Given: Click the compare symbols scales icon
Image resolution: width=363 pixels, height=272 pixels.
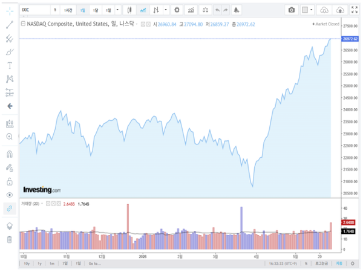Looking at the screenshot, I should tap(205, 10).
